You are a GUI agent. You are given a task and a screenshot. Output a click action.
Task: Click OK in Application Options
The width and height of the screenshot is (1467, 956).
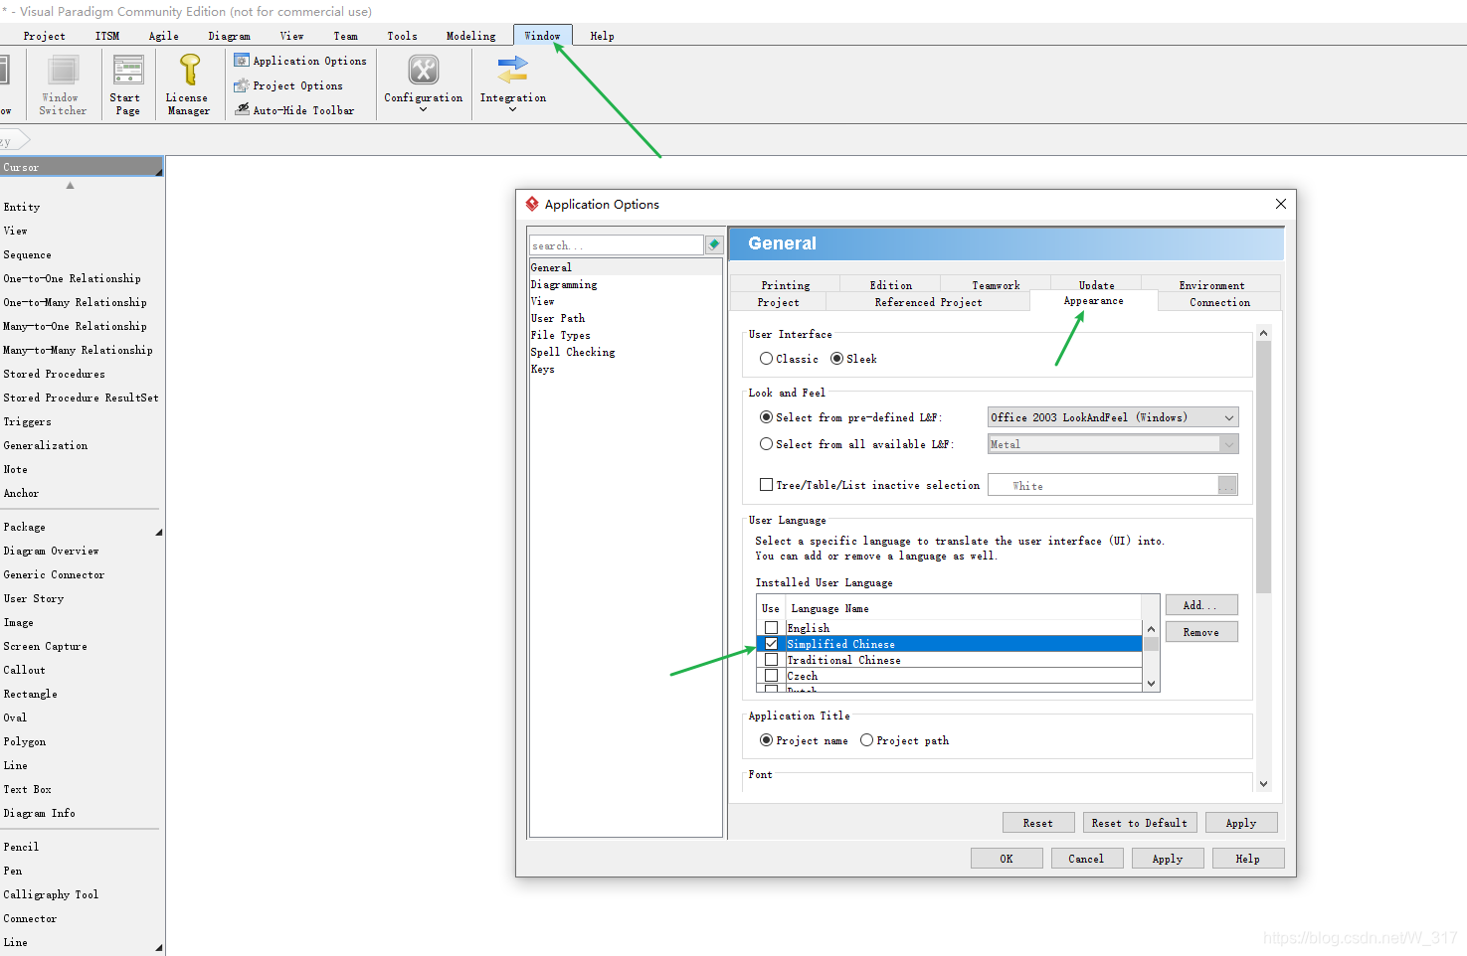point(1007,859)
